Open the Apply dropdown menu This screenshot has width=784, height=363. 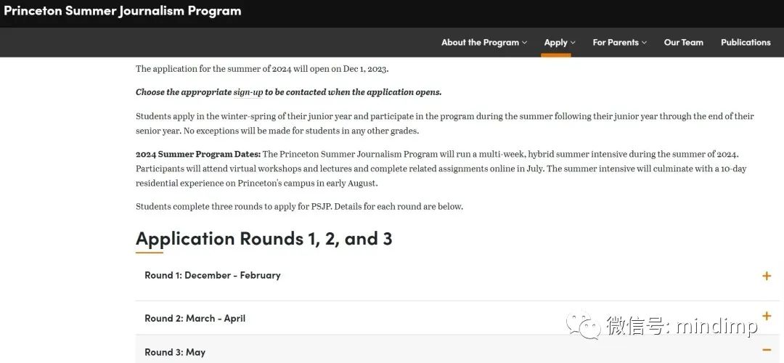pyautogui.click(x=560, y=43)
